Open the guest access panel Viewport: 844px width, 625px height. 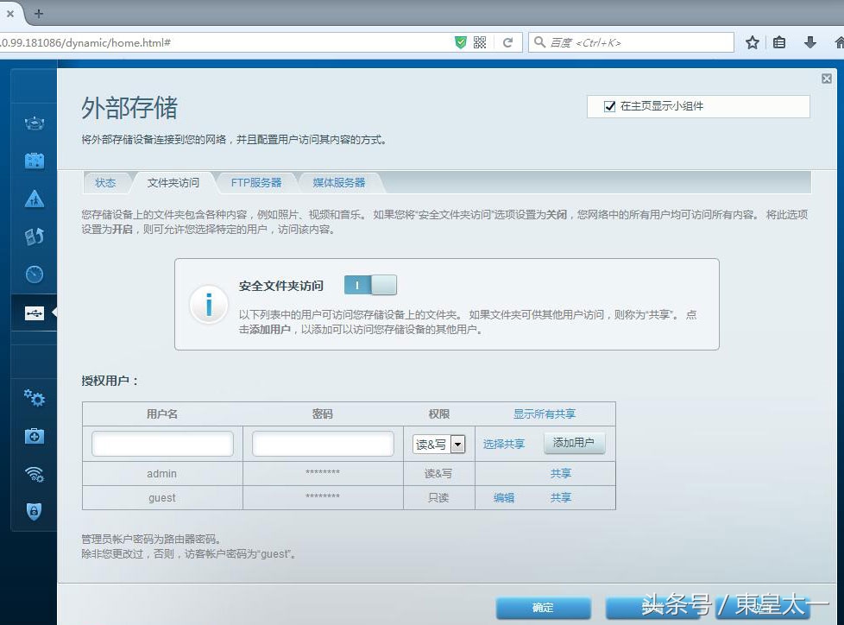point(33,160)
